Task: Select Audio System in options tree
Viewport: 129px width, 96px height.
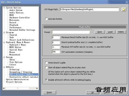Action: [x=16, y=10]
